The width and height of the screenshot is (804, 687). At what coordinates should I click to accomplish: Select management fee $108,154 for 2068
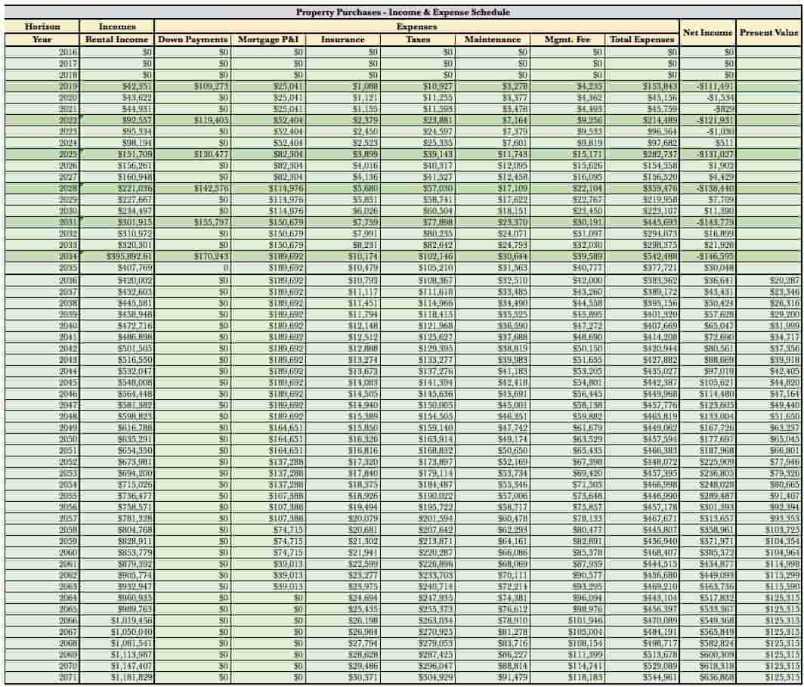[x=567, y=643]
